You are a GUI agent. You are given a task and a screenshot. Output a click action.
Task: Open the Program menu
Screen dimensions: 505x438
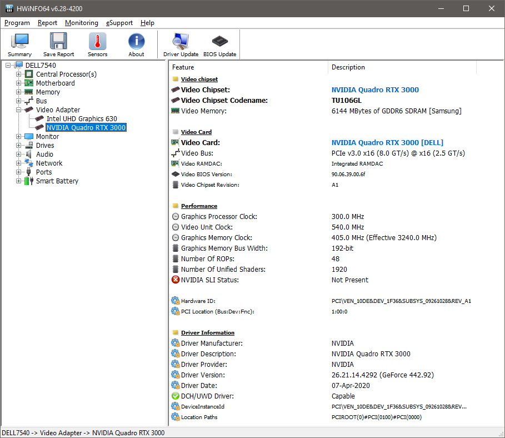point(17,23)
